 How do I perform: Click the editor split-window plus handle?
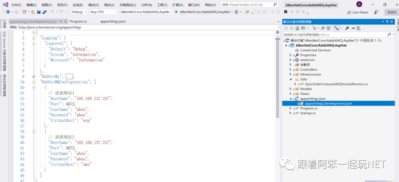tap(277, 33)
